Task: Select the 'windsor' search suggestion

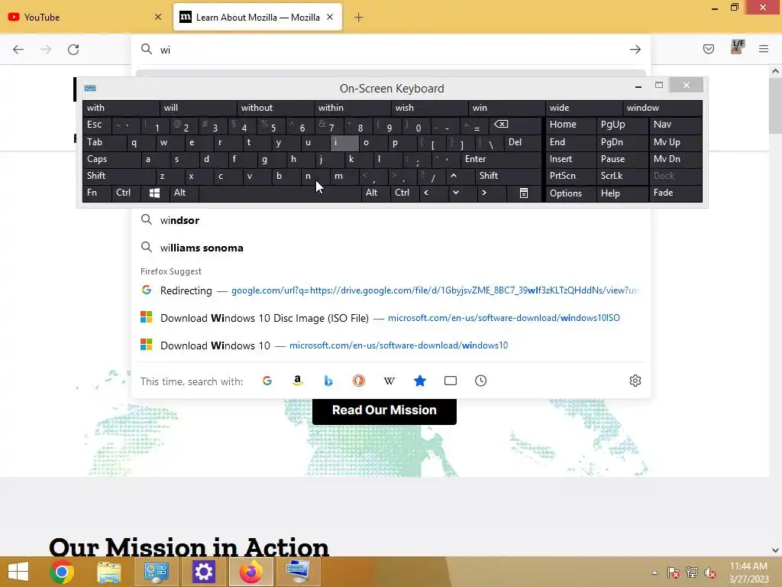Action: (391, 220)
